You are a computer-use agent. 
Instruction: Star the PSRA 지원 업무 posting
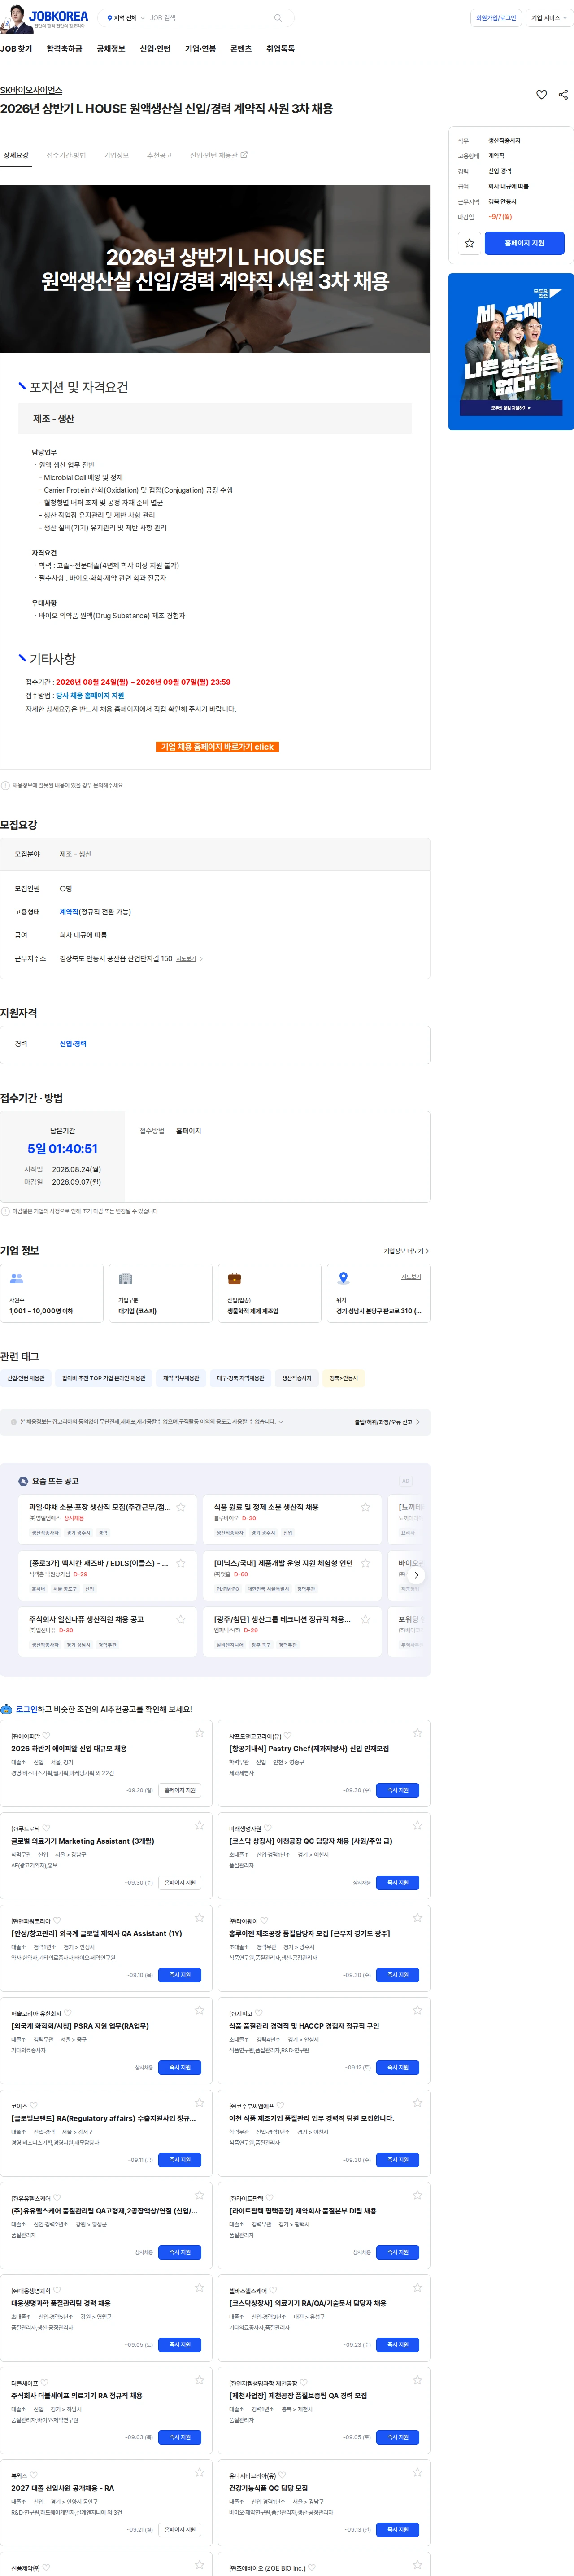tap(199, 2010)
